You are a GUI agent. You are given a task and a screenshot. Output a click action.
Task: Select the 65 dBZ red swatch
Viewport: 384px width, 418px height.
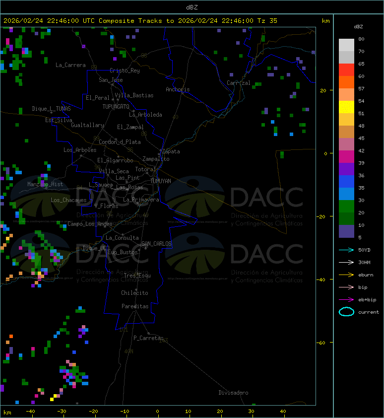point(346,70)
